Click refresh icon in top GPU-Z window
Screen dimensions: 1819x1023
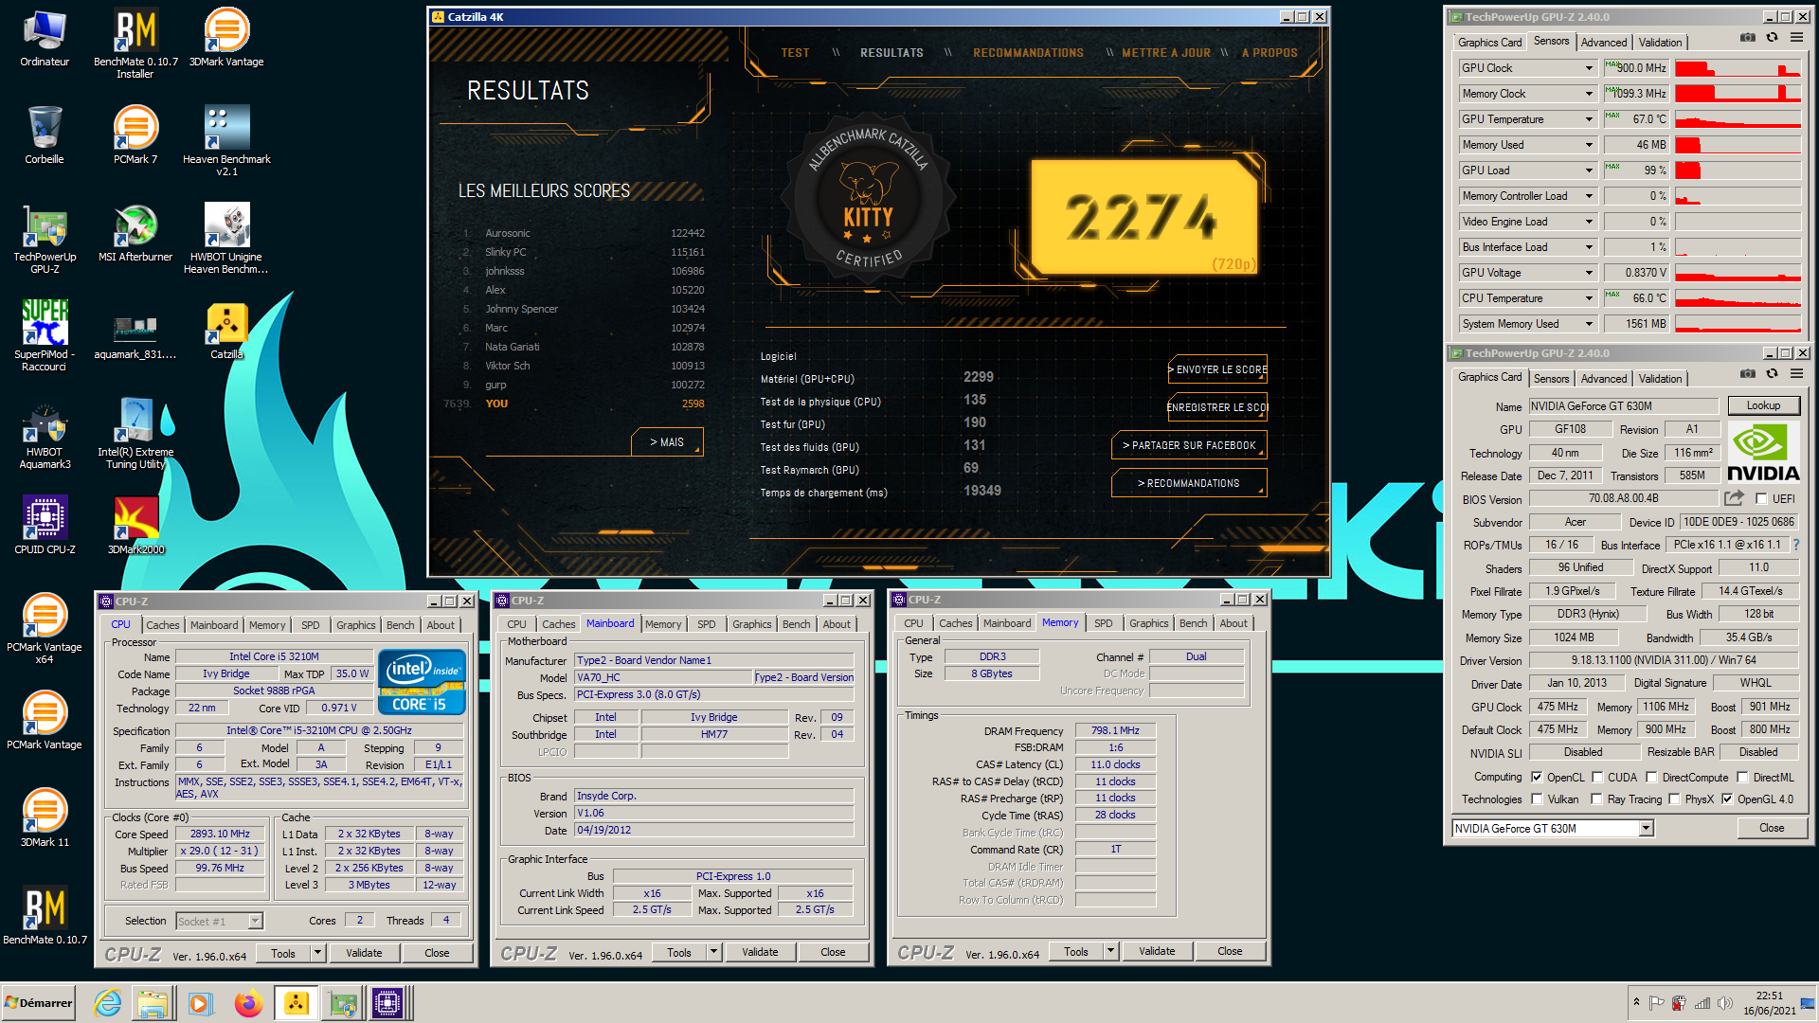1772,37
